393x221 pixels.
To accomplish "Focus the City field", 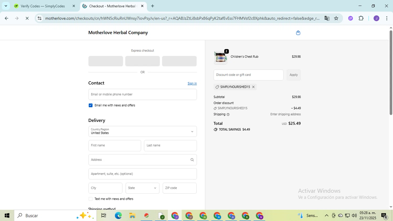I will click(x=105, y=188).
